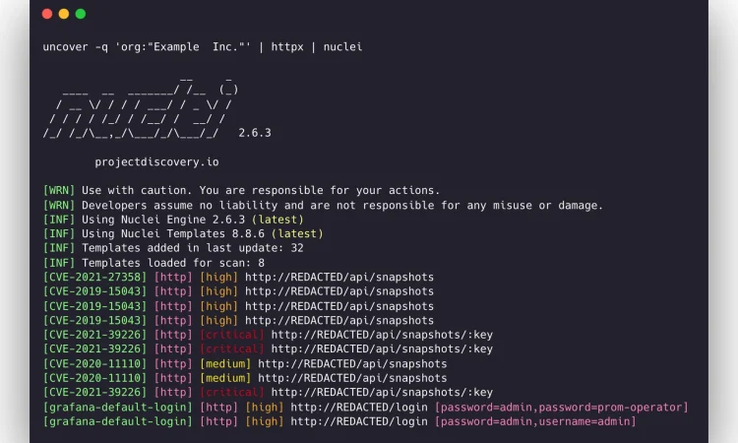
Task: Click the projectdiscovery.io text
Action: pyautogui.click(x=156, y=162)
